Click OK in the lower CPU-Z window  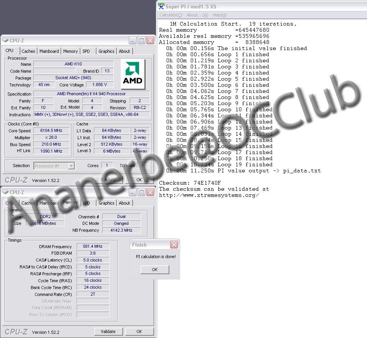(139, 331)
